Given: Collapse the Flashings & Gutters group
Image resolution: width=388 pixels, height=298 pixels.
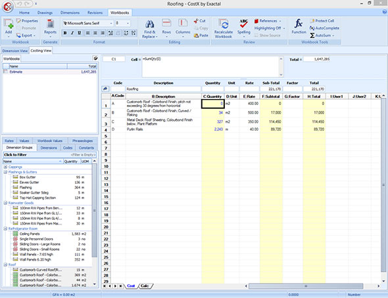Looking at the screenshot, I should 5,172.
